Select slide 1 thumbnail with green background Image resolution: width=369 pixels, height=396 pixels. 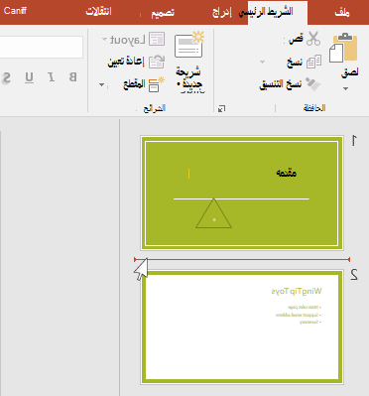pyautogui.click(x=242, y=193)
